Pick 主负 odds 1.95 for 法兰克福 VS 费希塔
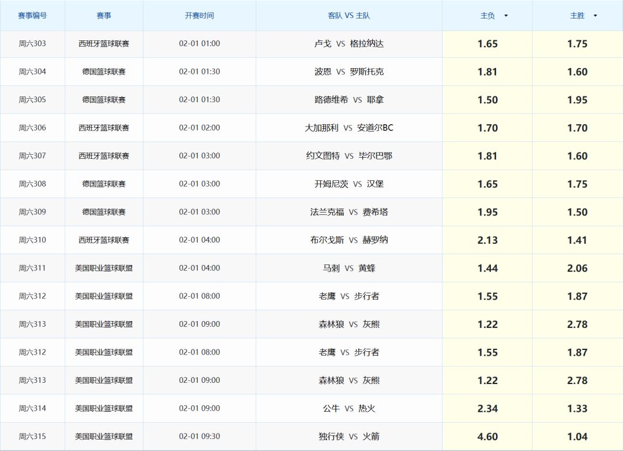Screen dimensions: 623x451 (487, 213)
